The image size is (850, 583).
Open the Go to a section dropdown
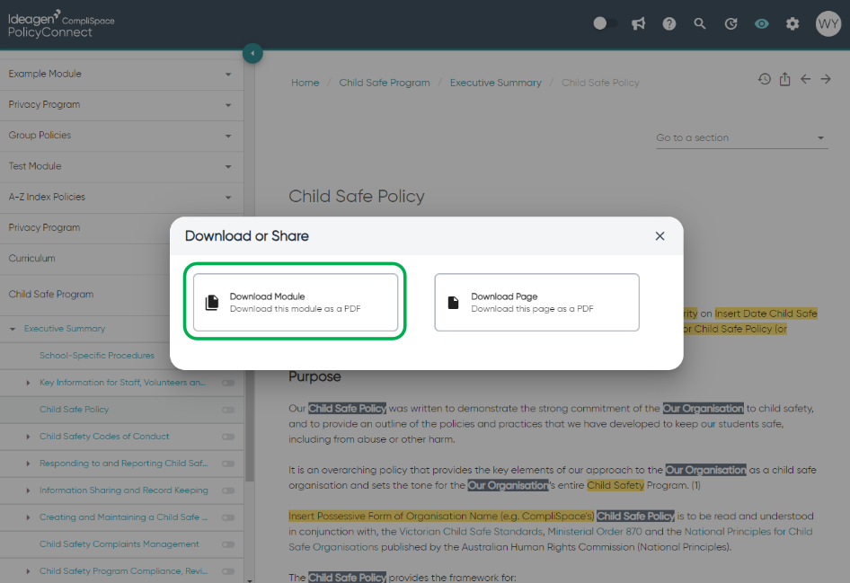pos(741,137)
